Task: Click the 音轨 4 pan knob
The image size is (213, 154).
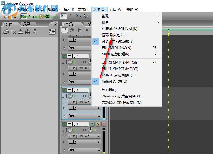Action: click(x=90, y=130)
